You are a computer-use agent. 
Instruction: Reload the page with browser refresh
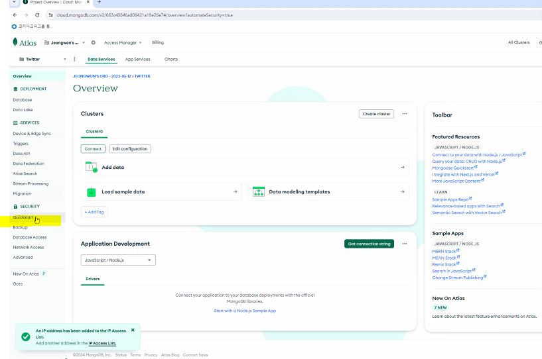[37, 15]
